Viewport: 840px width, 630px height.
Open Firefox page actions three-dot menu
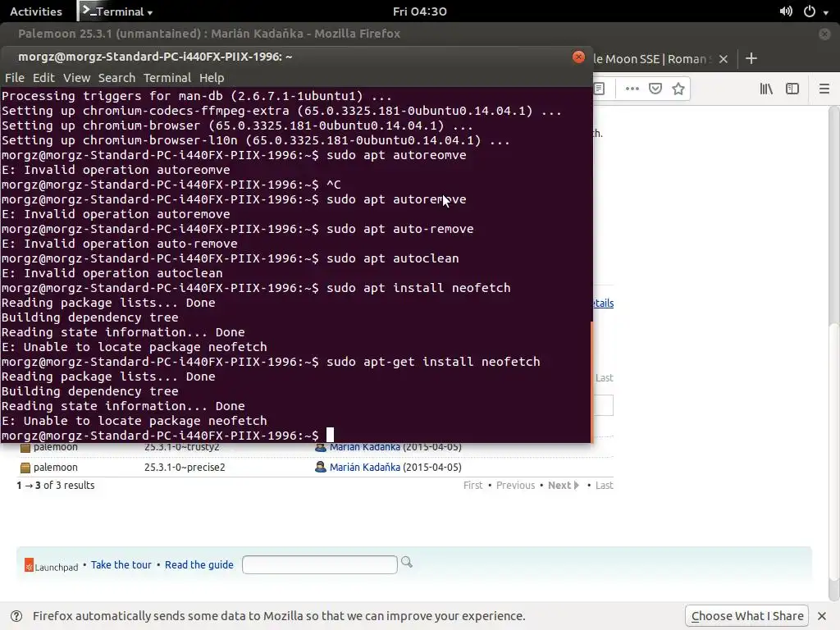click(x=632, y=89)
